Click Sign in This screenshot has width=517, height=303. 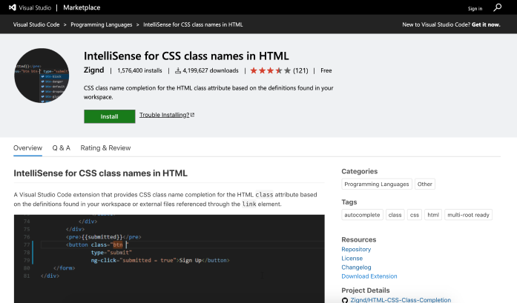[475, 9]
